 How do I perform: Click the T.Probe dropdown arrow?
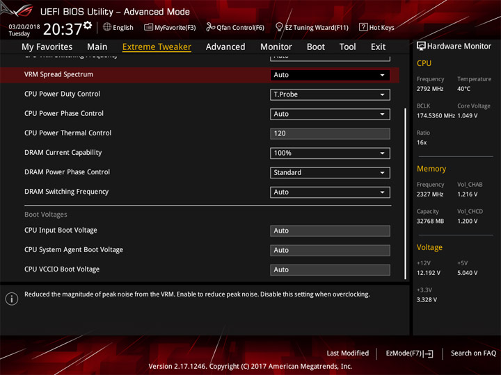(382, 94)
